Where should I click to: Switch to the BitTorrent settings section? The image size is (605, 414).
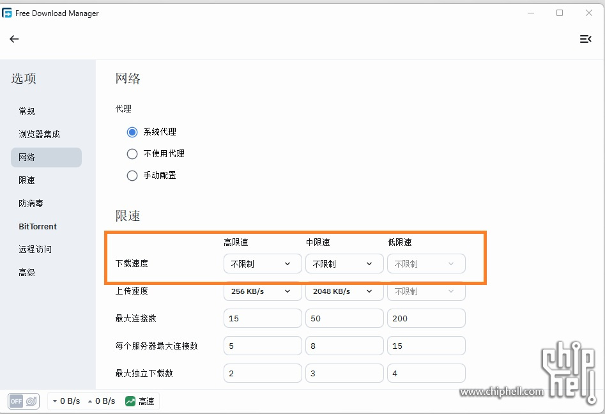38,226
